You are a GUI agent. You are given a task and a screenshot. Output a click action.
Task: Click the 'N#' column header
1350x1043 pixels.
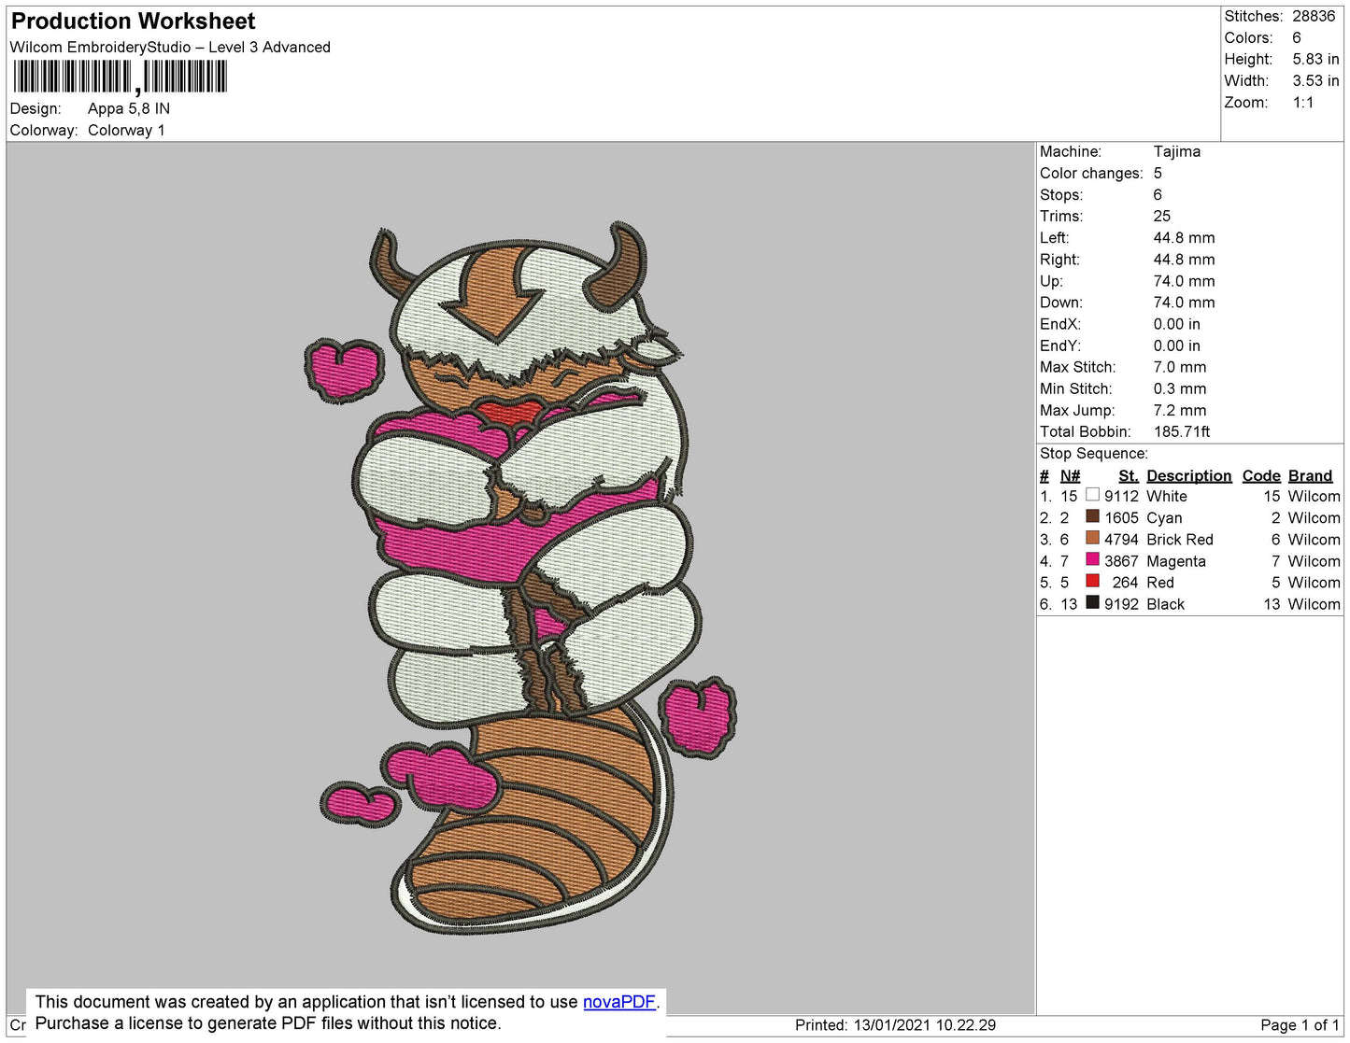click(1070, 476)
